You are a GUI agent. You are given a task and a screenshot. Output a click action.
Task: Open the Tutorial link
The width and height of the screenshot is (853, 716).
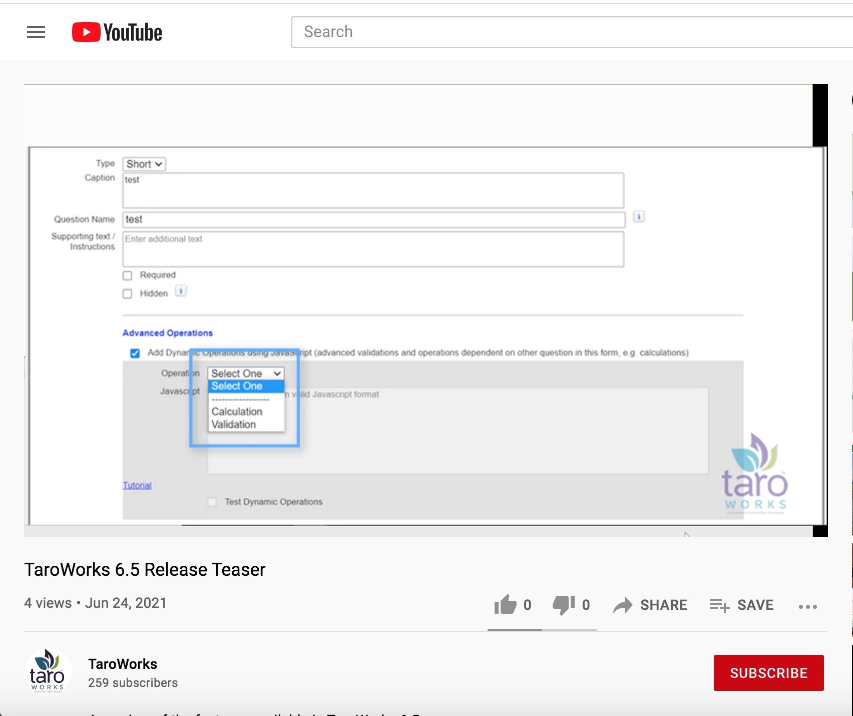137,485
